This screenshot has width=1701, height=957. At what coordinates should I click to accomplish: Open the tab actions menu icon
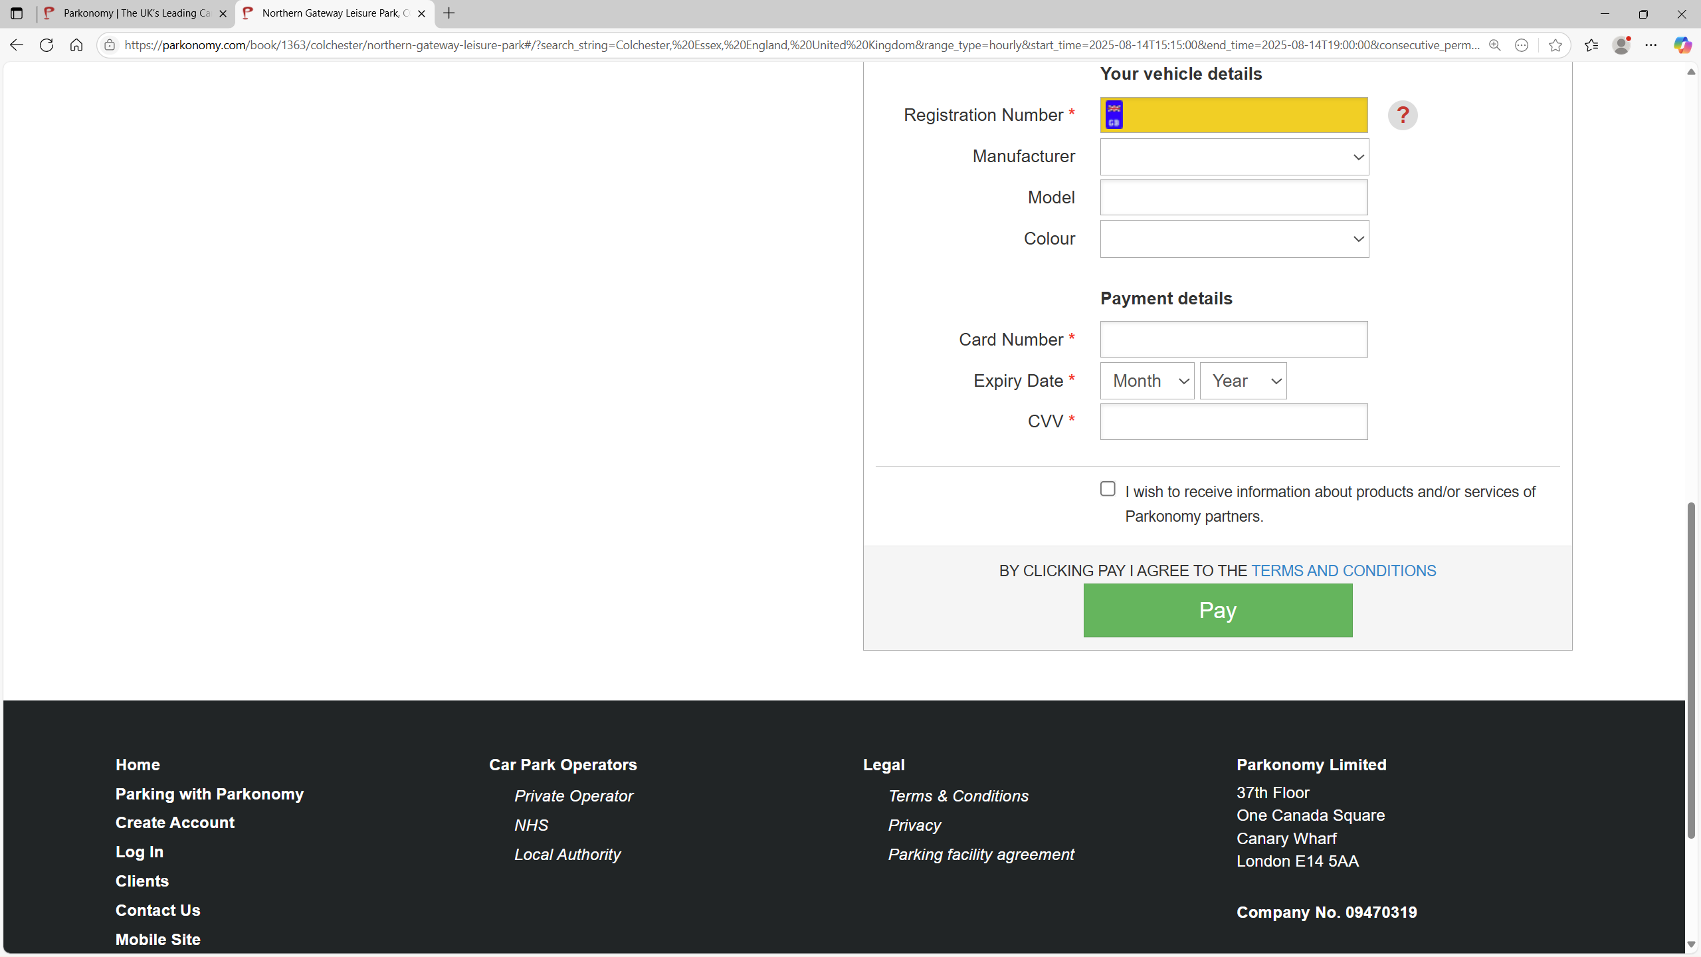pos(17,13)
